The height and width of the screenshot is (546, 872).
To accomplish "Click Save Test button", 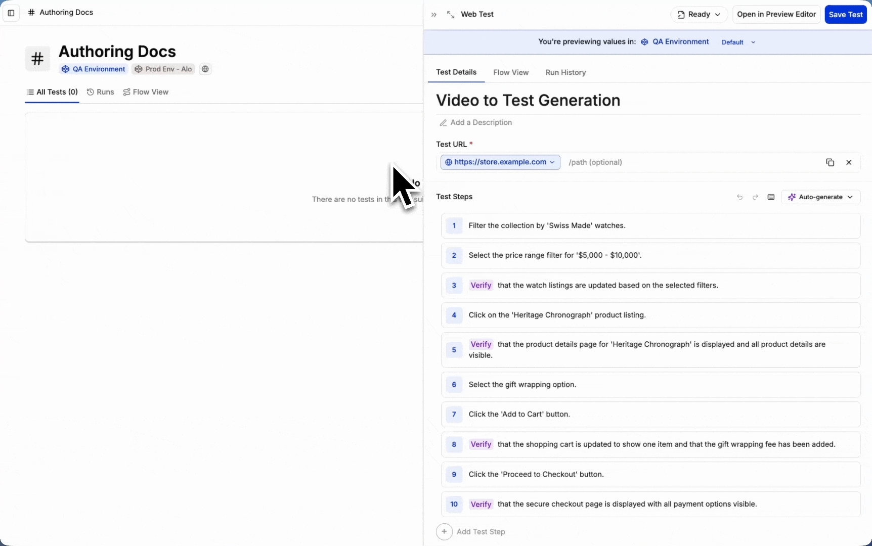I will click(846, 15).
